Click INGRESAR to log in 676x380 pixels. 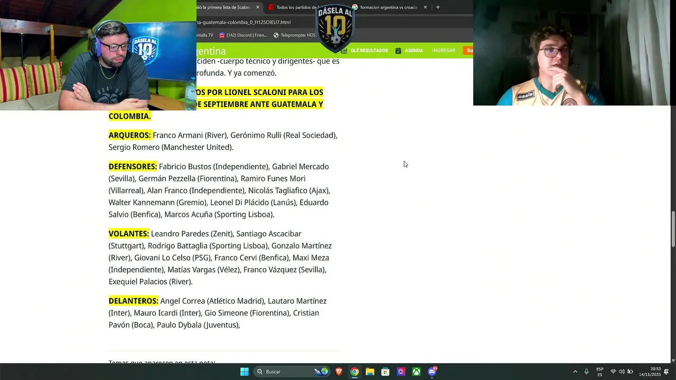coord(444,51)
